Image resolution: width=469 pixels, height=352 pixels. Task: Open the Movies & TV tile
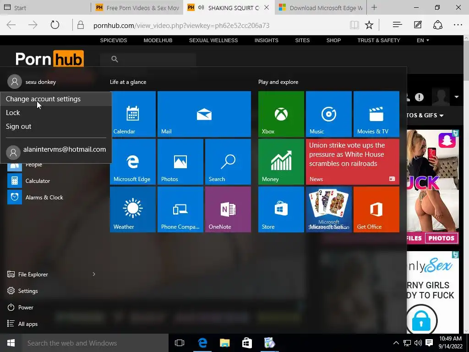click(376, 114)
